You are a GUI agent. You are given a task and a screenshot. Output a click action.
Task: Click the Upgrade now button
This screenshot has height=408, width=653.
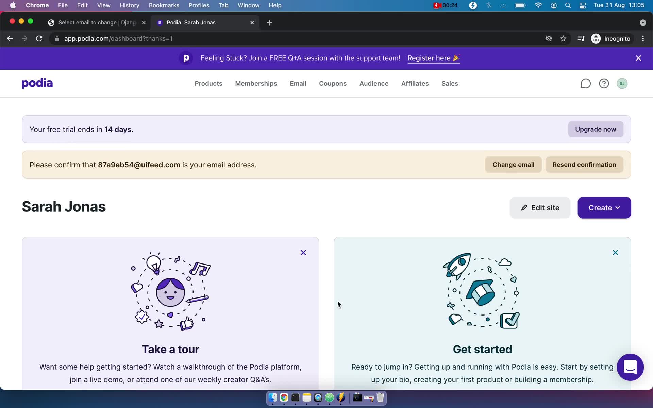point(596,129)
